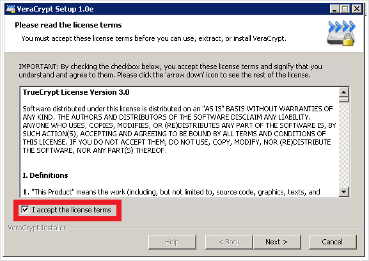
Task: Minimize the VeraCrypt Setup window
Action: tap(334, 9)
